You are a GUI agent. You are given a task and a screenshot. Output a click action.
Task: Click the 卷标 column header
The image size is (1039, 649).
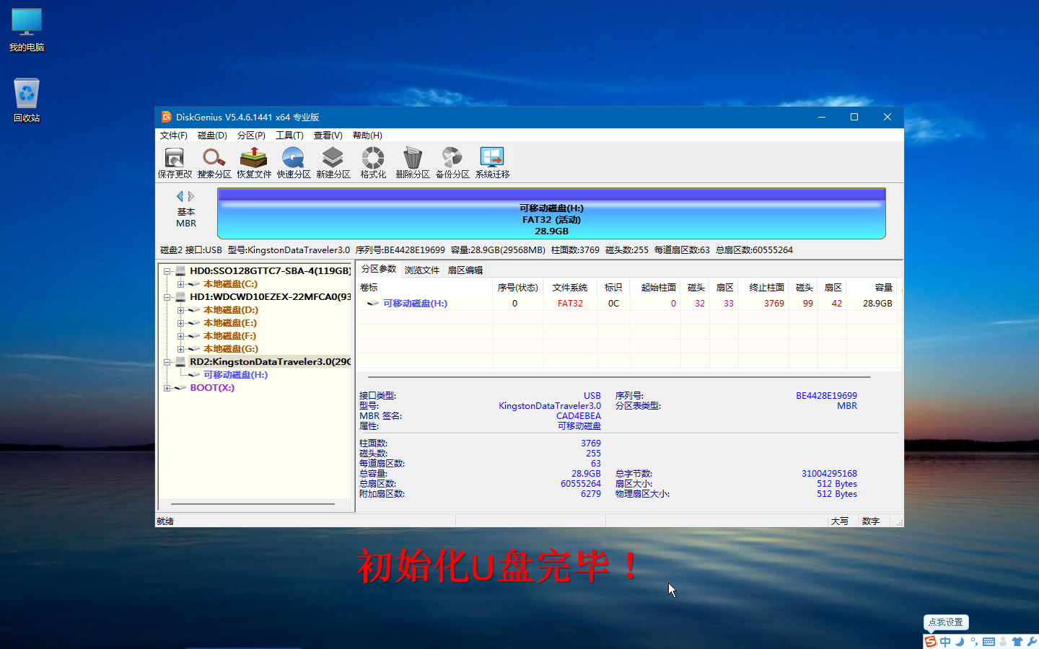tap(424, 287)
